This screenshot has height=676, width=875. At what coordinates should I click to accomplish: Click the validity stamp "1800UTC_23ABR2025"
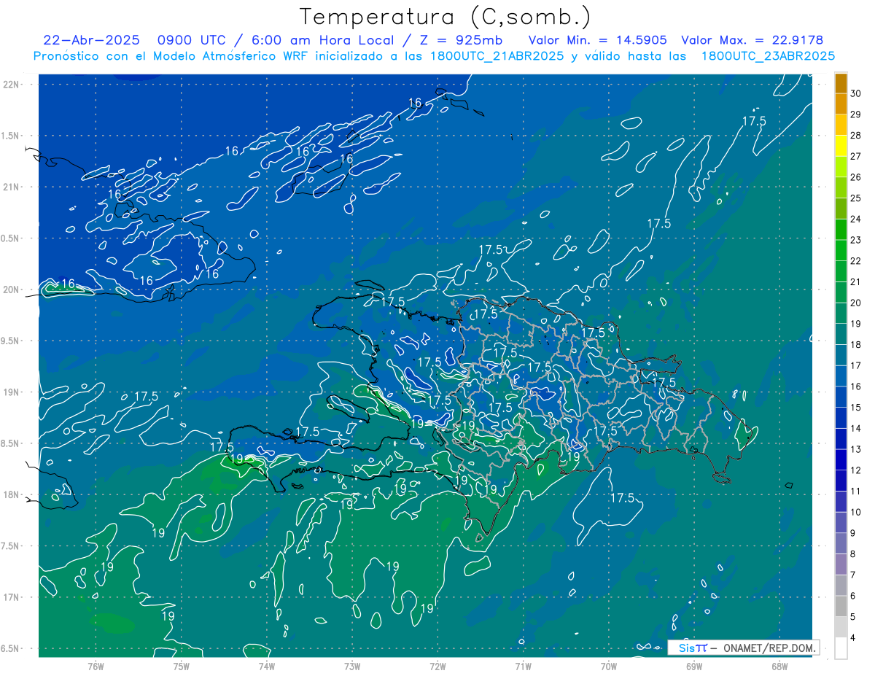coord(768,56)
